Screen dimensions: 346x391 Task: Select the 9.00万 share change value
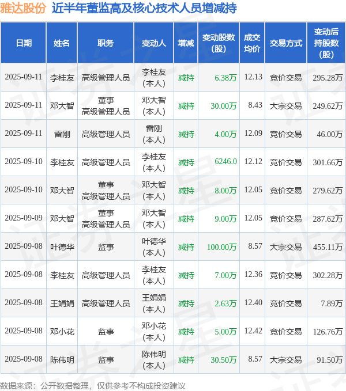(225, 218)
